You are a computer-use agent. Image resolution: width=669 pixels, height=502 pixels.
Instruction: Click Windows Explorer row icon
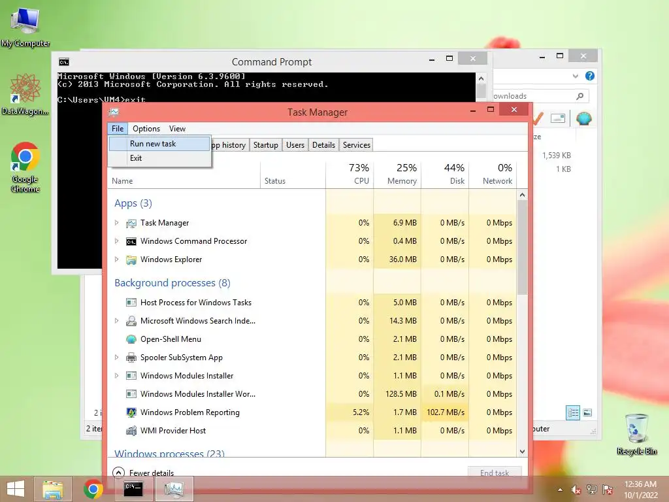(131, 259)
